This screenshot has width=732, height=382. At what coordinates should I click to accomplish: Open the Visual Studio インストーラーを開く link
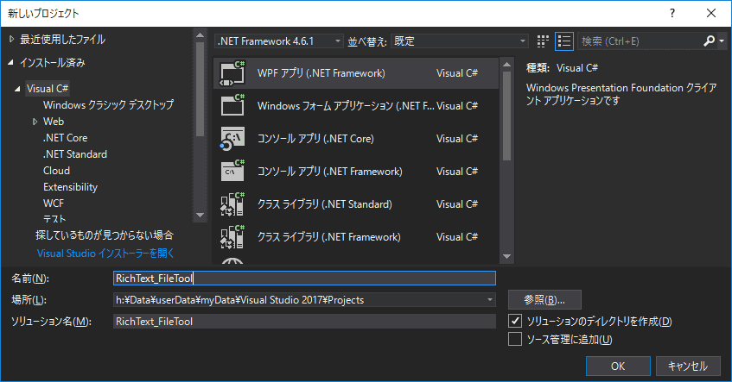(105, 254)
